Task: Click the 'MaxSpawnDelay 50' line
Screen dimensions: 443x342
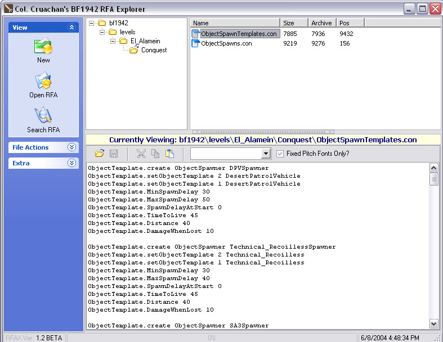Action: [x=149, y=199]
